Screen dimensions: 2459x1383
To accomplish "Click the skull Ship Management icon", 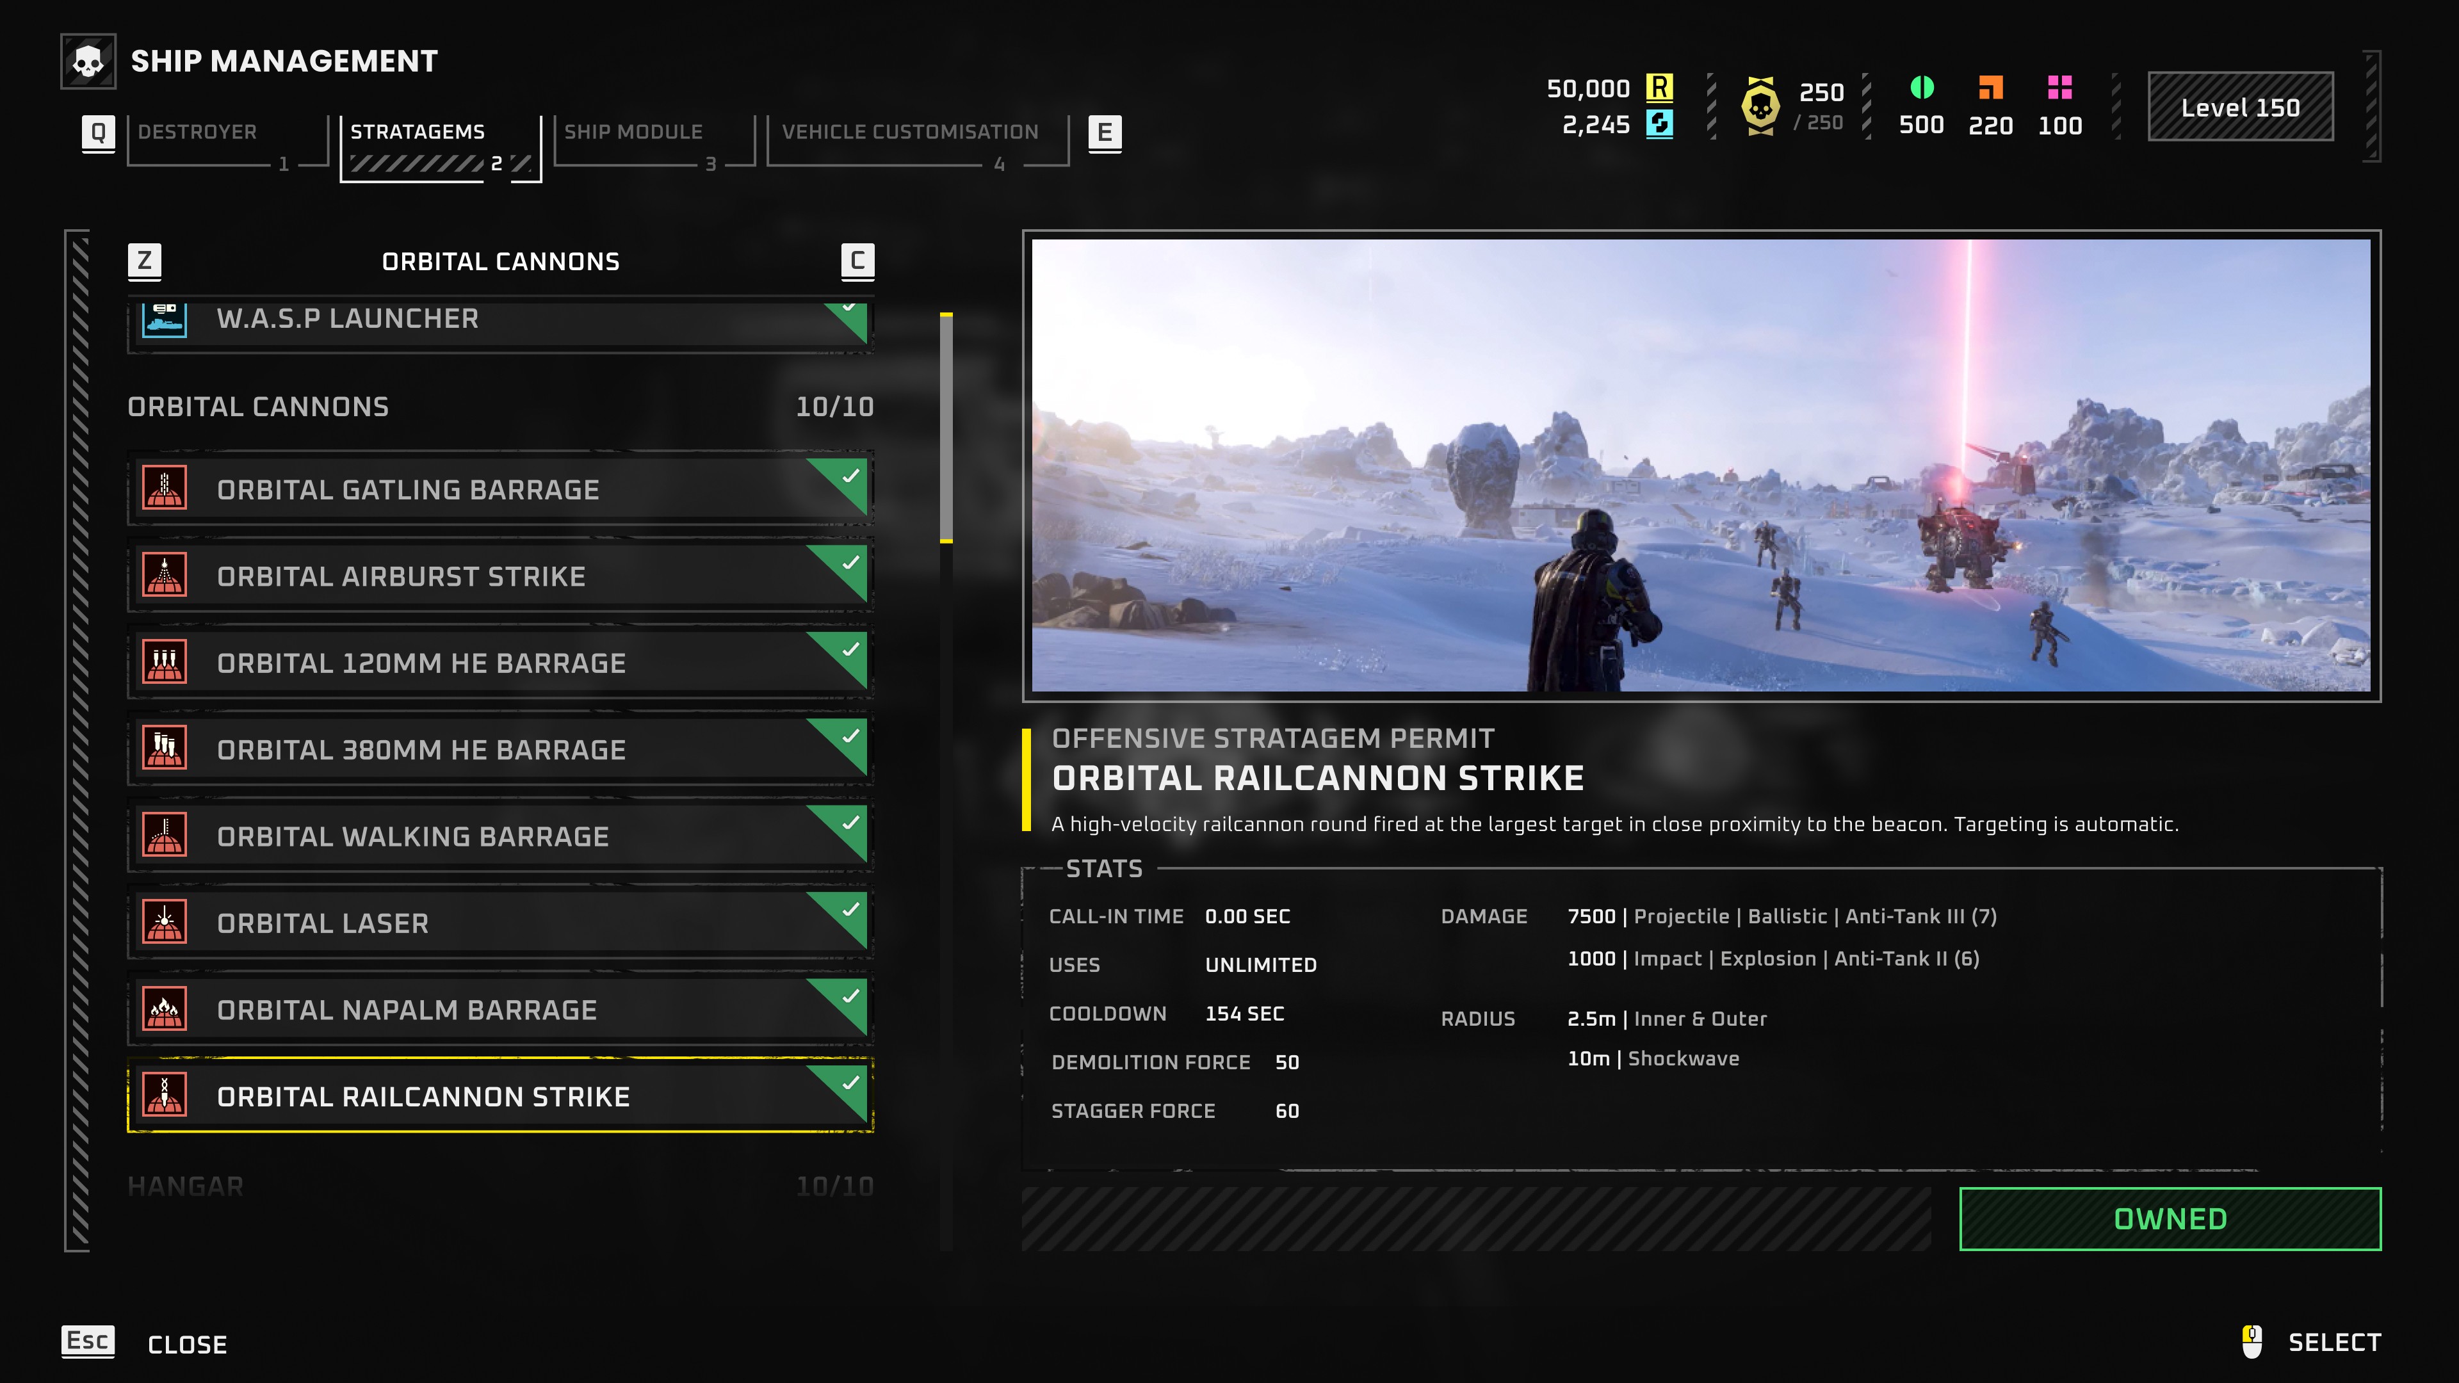I will [88, 62].
